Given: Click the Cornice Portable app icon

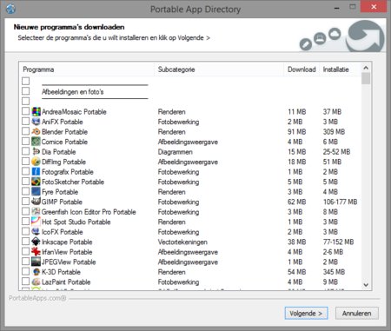Looking at the screenshot, I should tap(36, 142).
